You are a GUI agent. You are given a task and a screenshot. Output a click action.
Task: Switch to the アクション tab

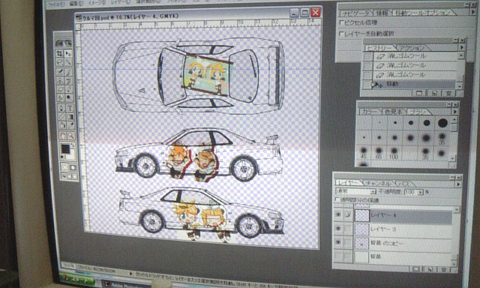[412, 48]
